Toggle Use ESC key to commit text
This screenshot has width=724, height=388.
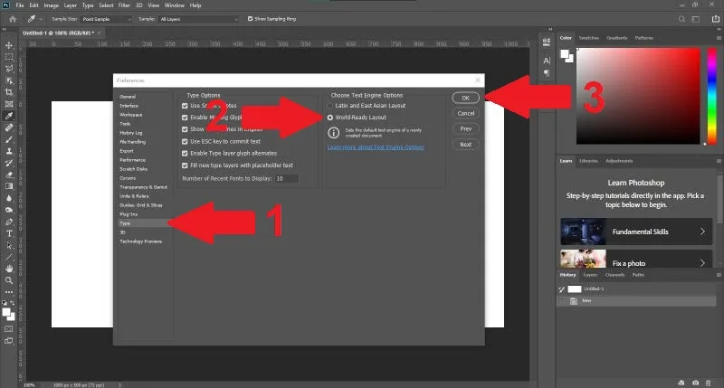(185, 142)
